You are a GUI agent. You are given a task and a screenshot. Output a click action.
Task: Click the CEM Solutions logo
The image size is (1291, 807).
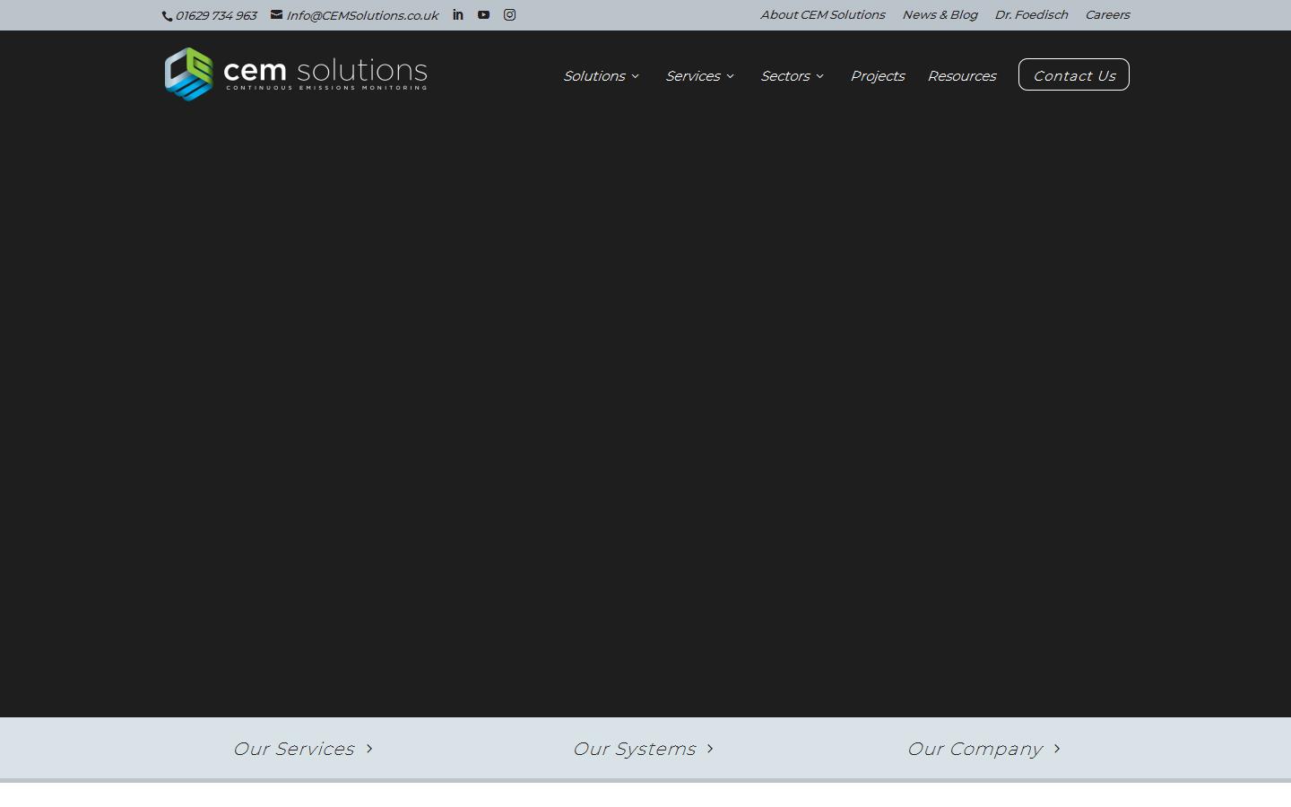pyautogui.click(x=296, y=74)
